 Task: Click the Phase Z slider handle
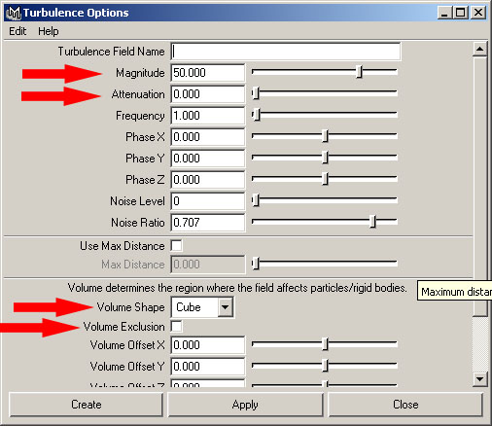(325, 179)
